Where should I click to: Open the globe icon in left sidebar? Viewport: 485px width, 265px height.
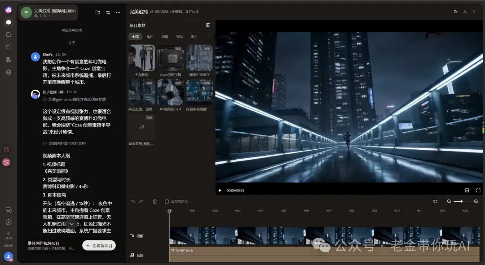[9, 72]
